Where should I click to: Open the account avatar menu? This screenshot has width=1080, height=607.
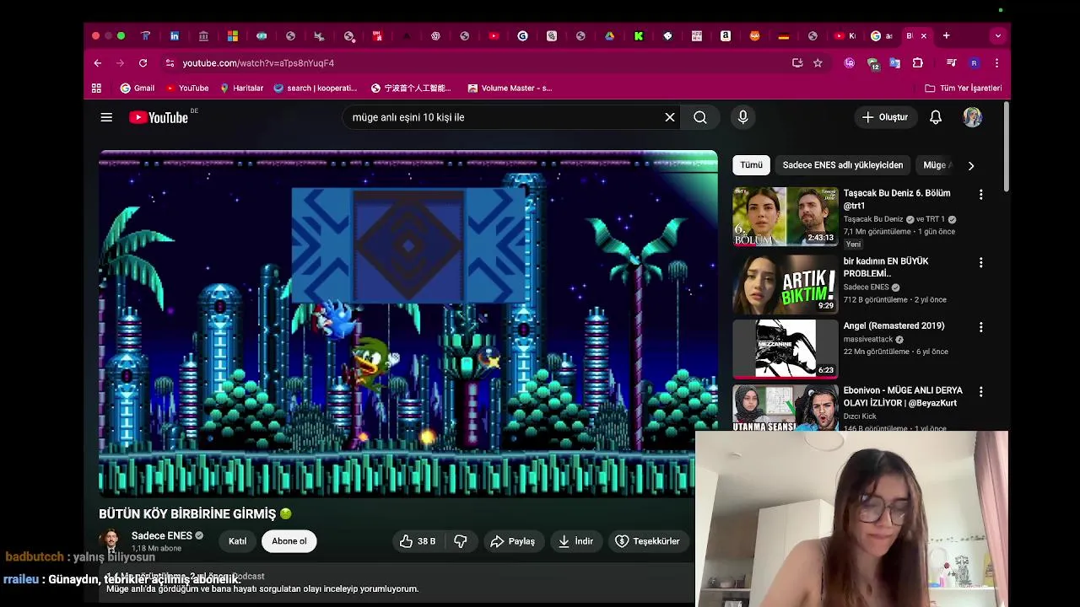pos(973,117)
